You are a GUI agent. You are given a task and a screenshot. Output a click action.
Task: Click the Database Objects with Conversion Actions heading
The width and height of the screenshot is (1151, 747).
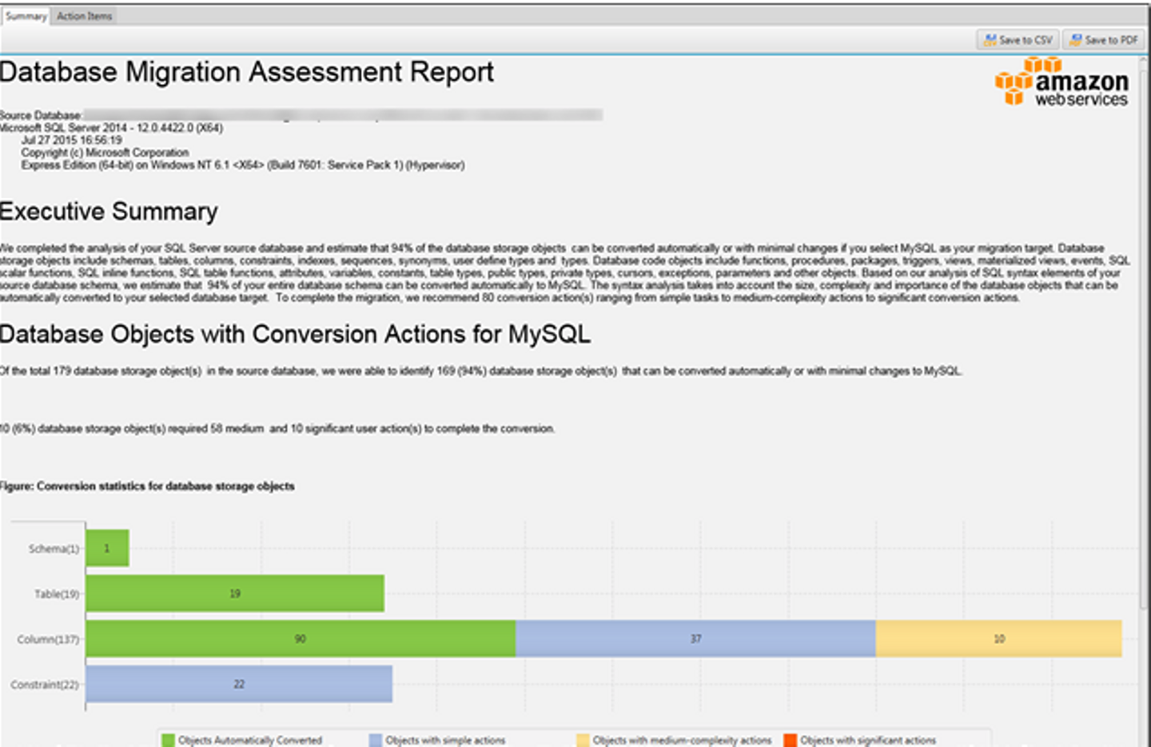click(296, 334)
